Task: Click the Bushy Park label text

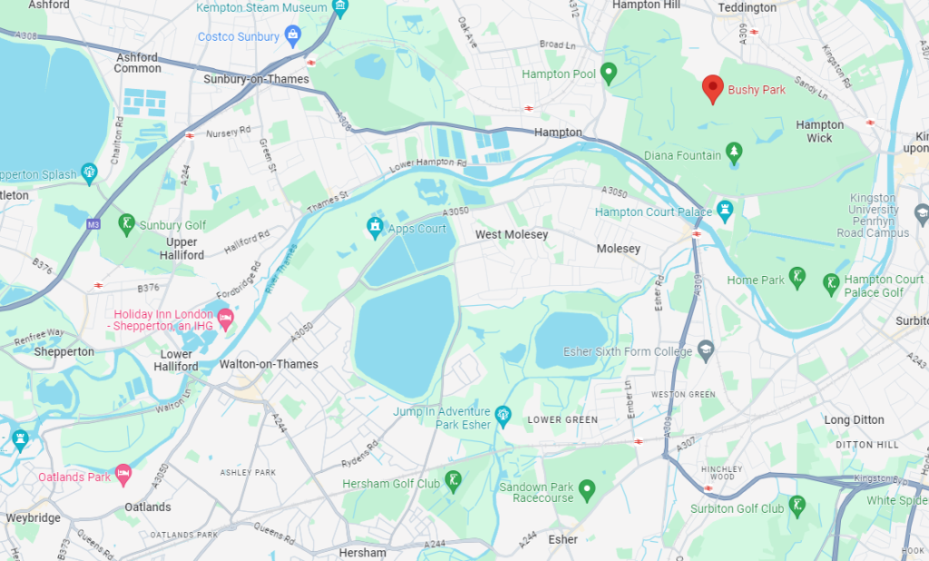Action: tap(757, 90)
